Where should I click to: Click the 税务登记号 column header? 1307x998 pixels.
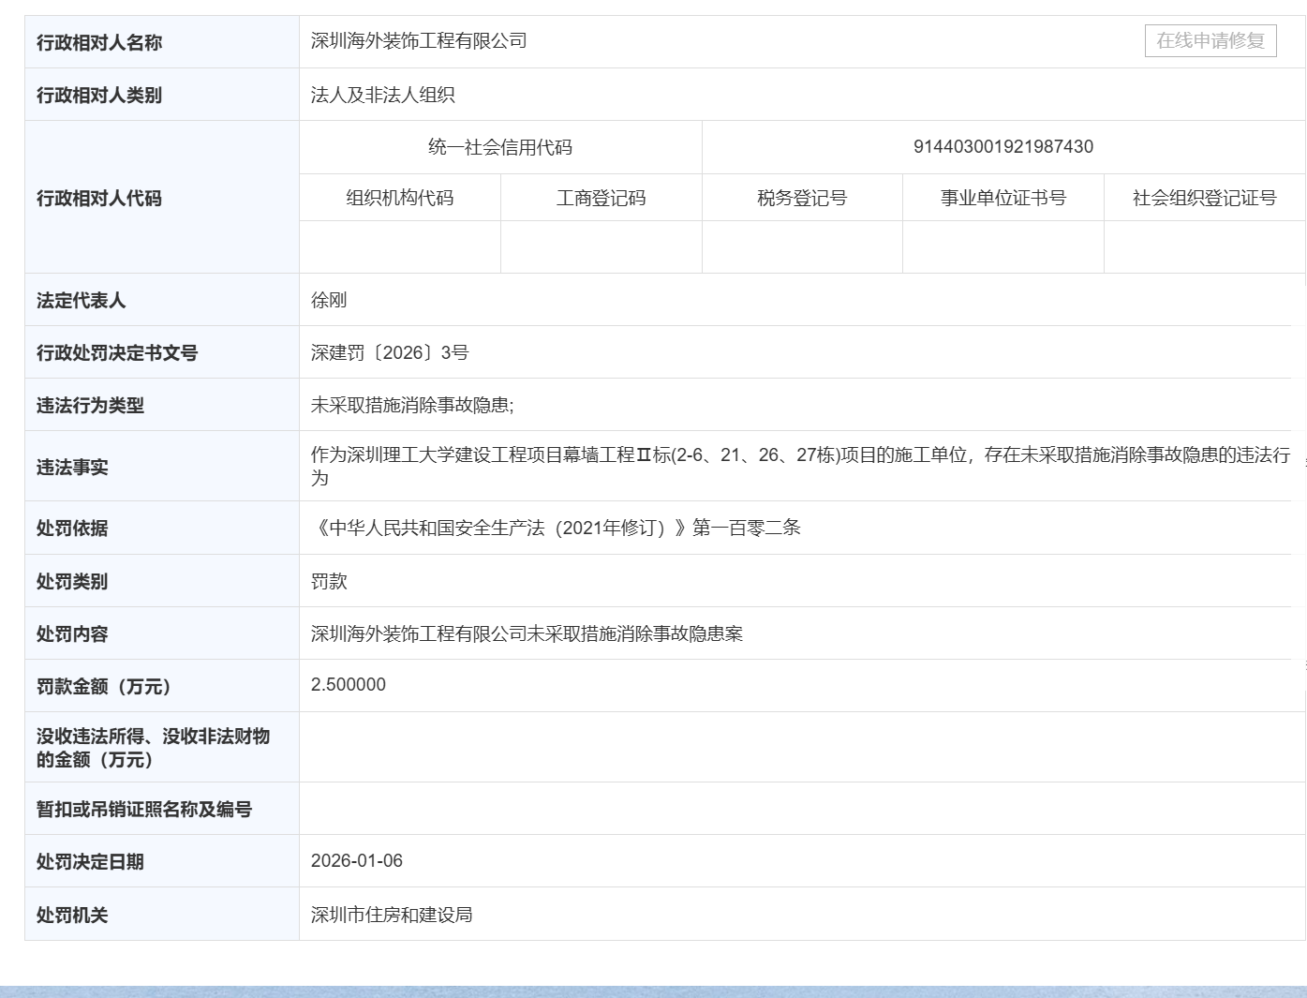[x=802, y=197]
